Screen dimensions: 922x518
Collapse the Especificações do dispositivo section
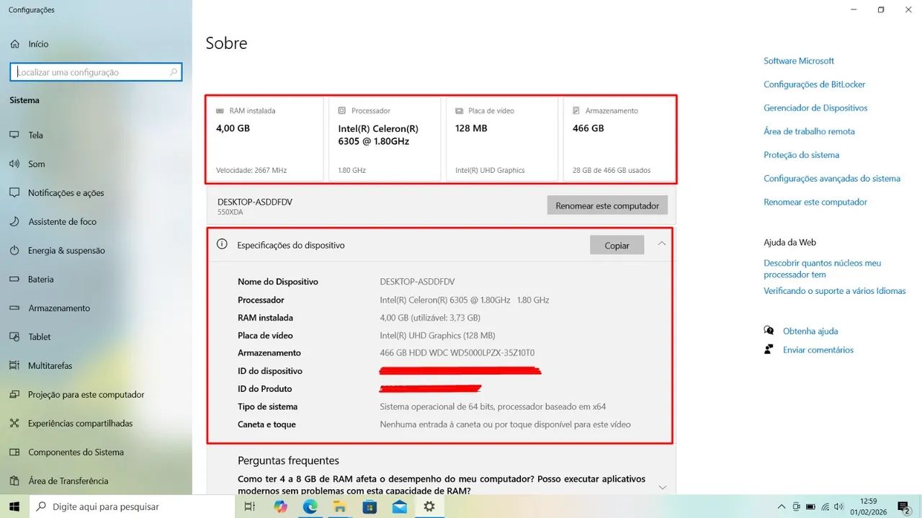[x=661, y=244]
